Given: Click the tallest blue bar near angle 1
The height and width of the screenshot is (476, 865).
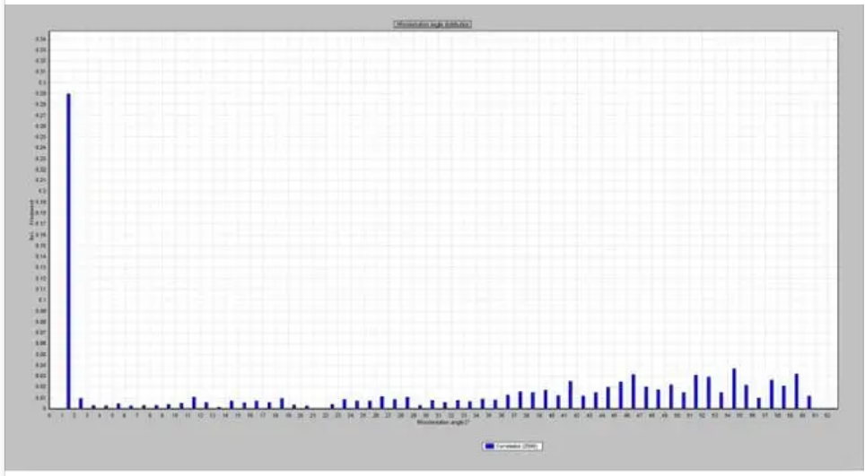Looking at the screenshot, I should pos(68,251).
